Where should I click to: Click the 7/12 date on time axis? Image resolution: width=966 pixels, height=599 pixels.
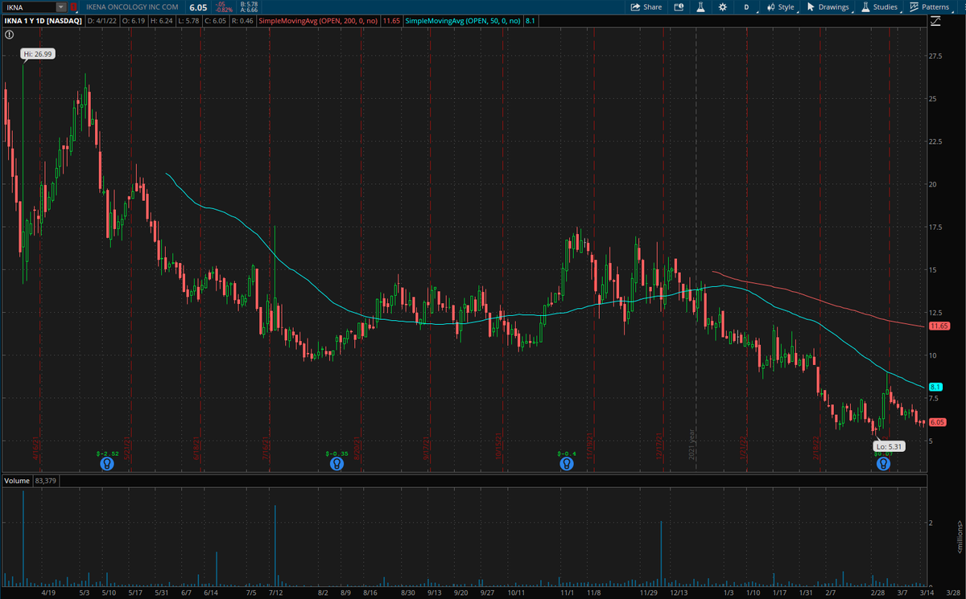click(x=275, y=593)
